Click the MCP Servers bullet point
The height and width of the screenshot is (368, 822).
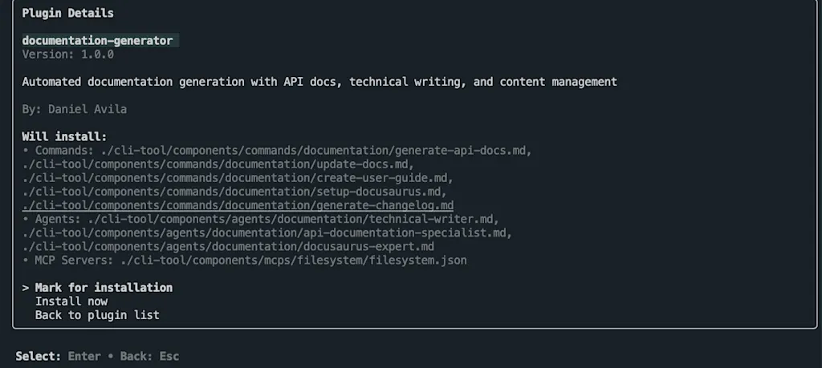pyautogui.click(x=25, y=260)
